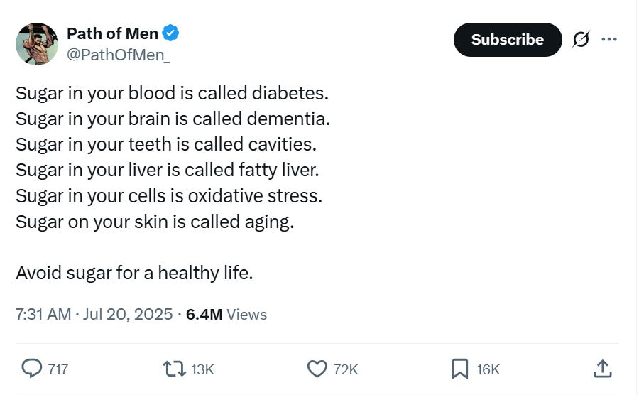
Task: Click the reply speech bubble icon
Action: coord(32,368)
